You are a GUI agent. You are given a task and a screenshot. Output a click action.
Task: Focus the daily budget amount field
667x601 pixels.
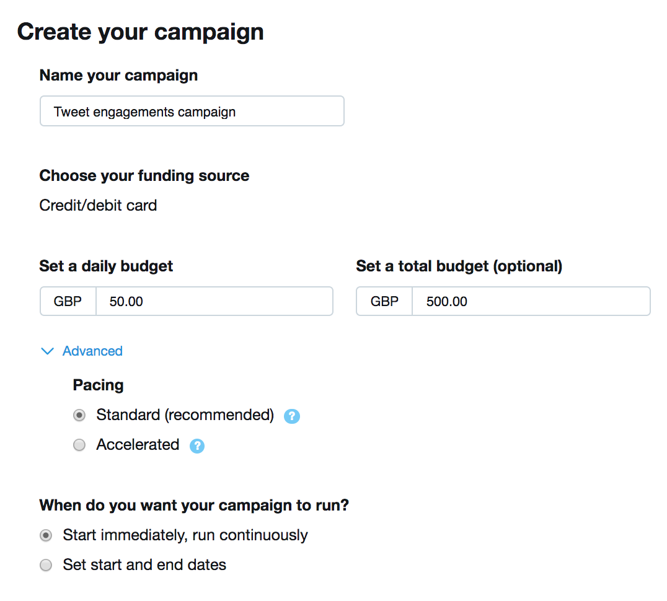tap(214, 301)
